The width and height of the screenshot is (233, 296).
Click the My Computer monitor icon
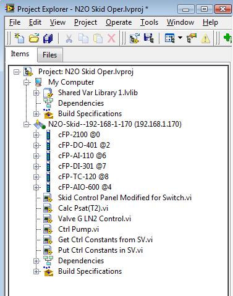[38, 82]
